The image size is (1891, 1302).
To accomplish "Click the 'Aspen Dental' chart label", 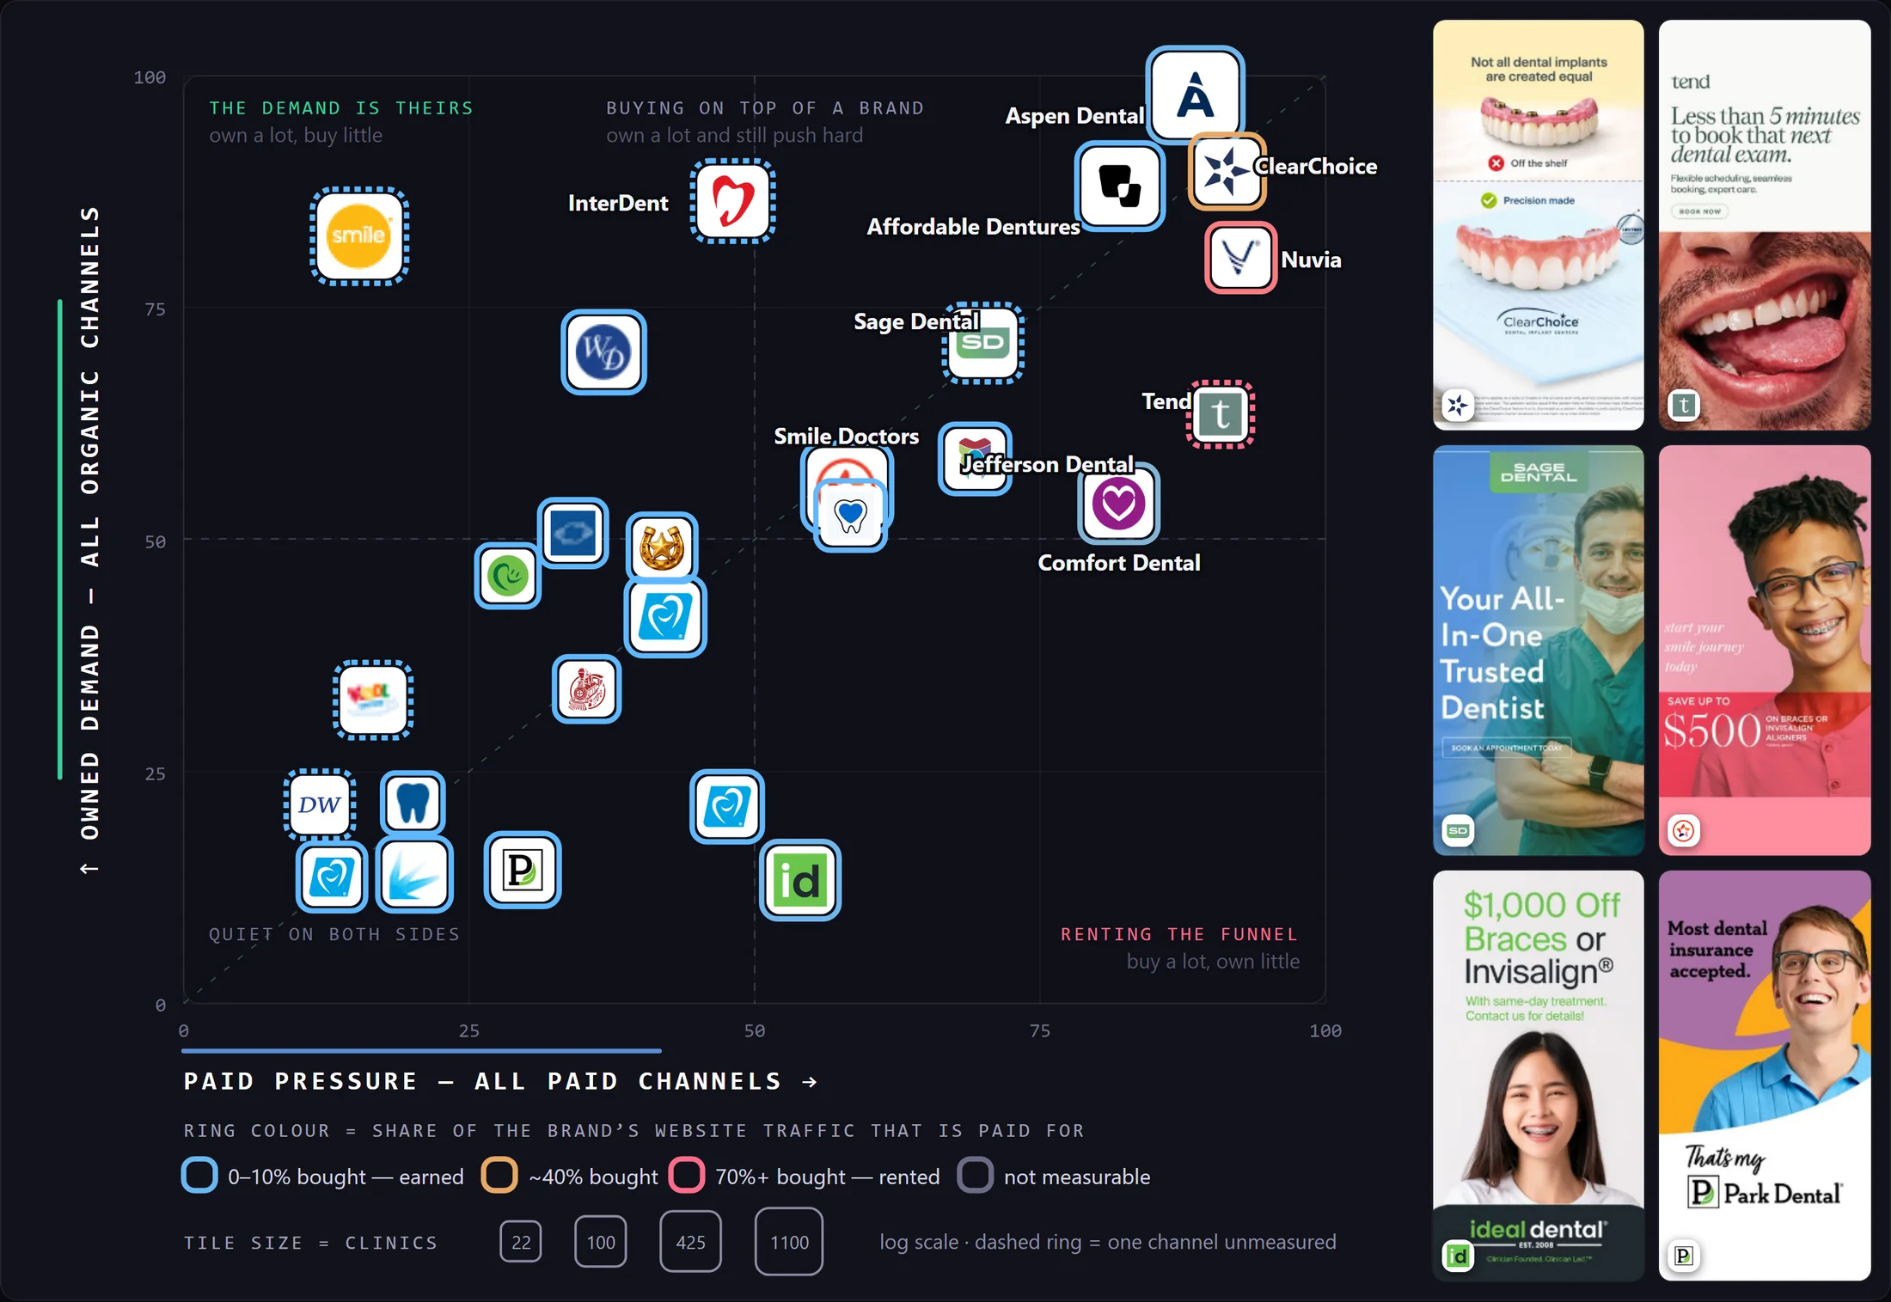I will (1074, 115).
